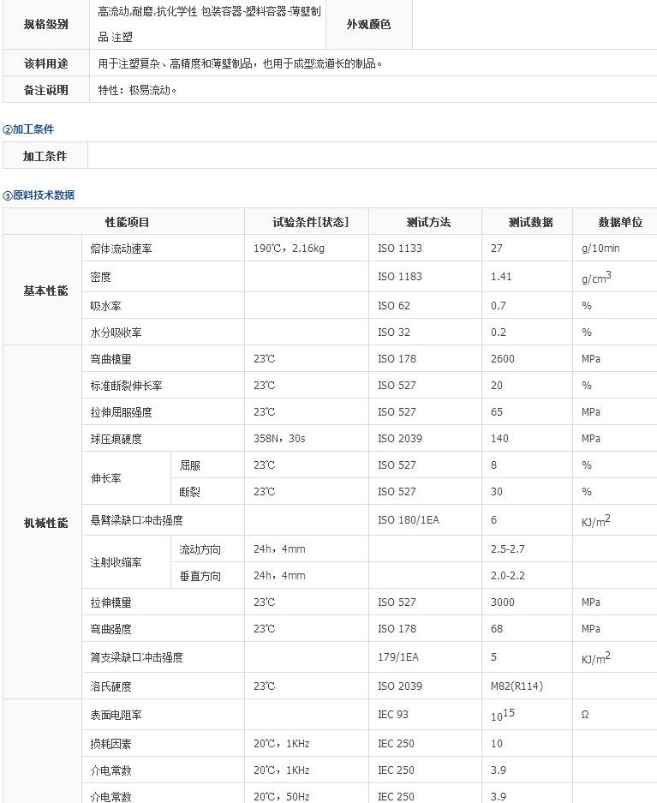
Task: Select the density value 1.41
Action: point(501,277)
